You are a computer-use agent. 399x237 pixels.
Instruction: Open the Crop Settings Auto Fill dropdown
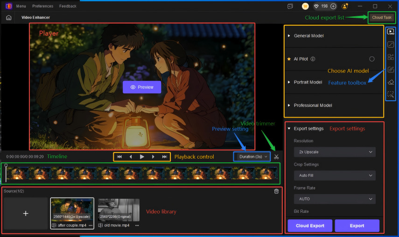[x=335, y=175]
